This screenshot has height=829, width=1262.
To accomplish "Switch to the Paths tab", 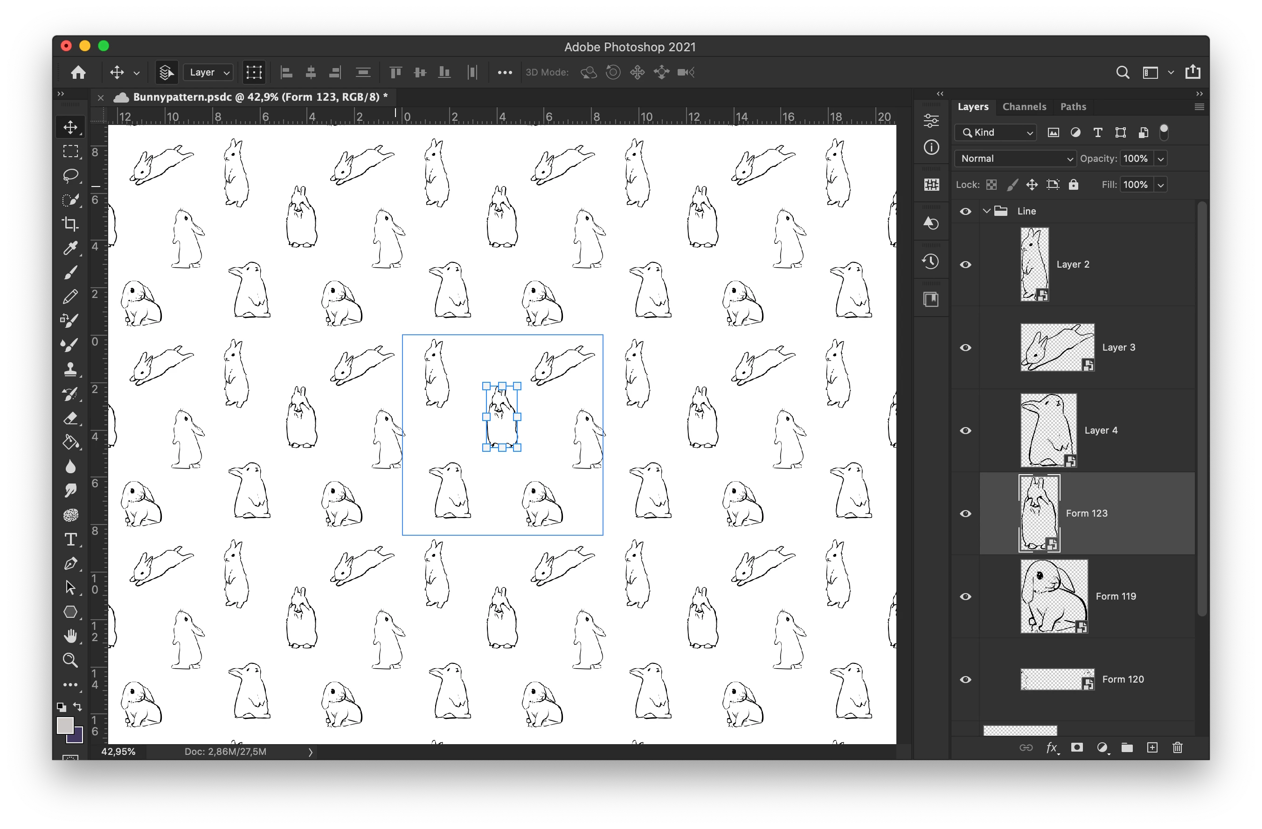I will [1073, 107].
